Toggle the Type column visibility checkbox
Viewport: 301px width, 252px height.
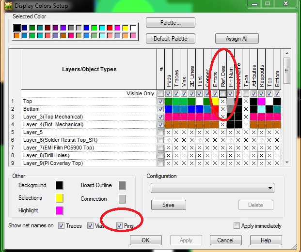pyautogui.click(x=246, y=94)
